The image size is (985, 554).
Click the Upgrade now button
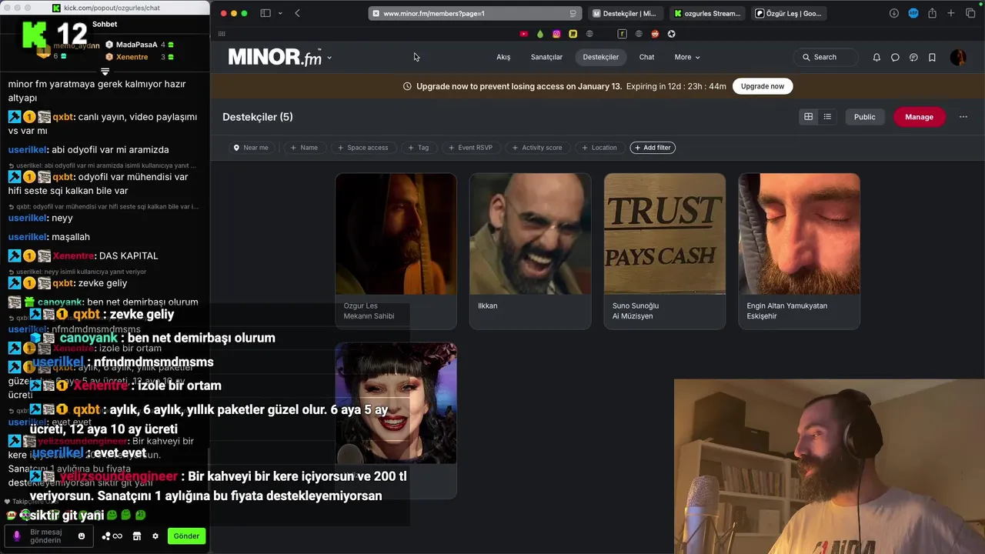coord(763,86)
